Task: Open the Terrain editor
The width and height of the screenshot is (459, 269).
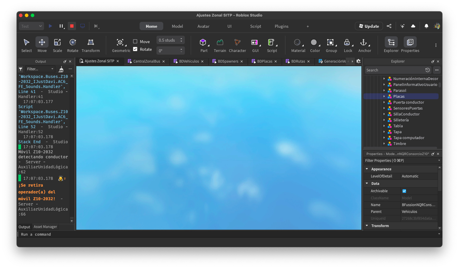Action: [x=220, y=45]
